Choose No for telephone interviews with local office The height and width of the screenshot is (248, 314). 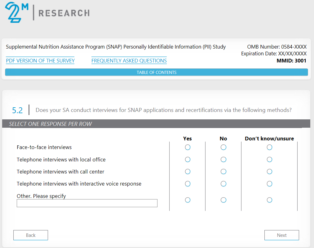[x=223, y=160]
